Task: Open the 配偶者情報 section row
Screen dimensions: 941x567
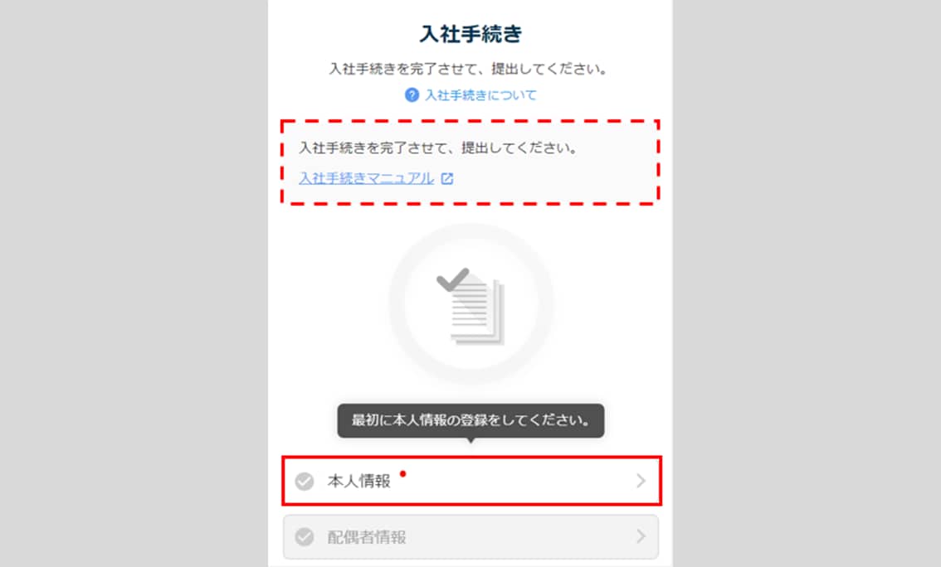Action: [x=471, y=536]
